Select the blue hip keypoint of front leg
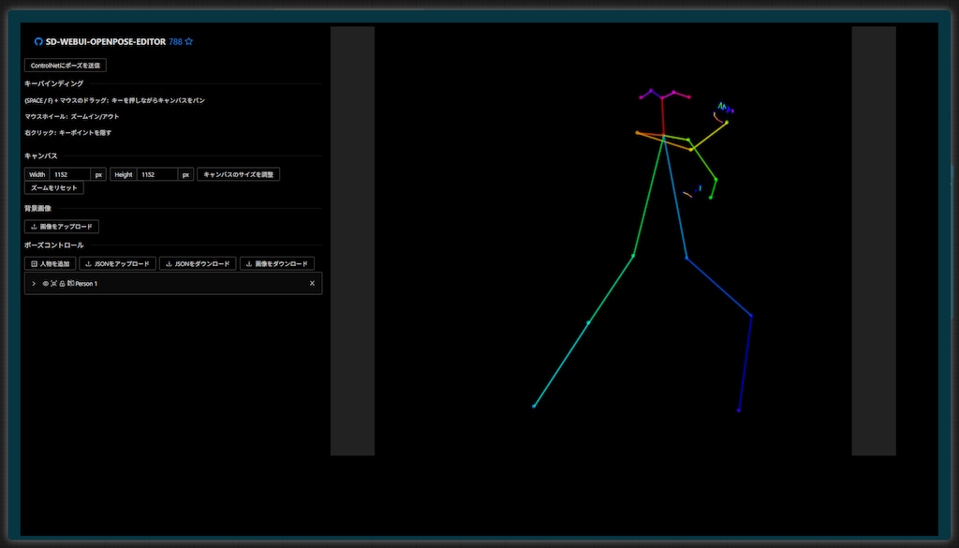 686,259
